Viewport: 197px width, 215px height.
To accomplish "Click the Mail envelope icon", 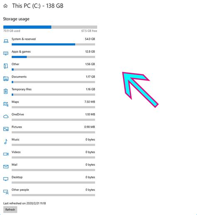I will tap(6, 166).
